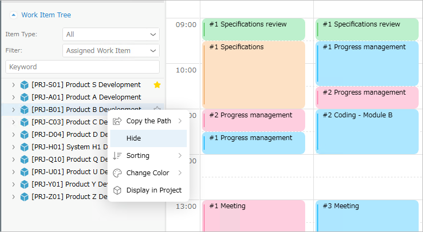The height and width of the screenshot is (232, 423).
Task: Open the Copy the Path submenu
Action: (x=148, y=121)
